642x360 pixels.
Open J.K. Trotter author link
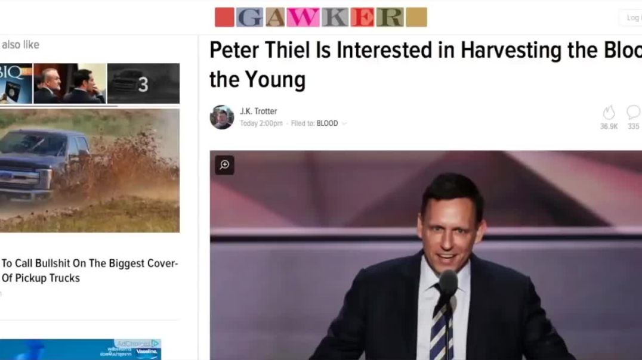pos(258,111)
